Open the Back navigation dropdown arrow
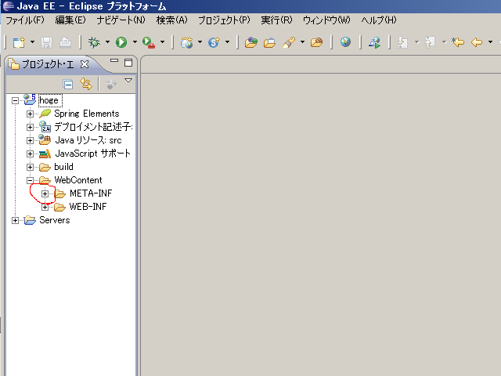 click(x=490, y=42)
